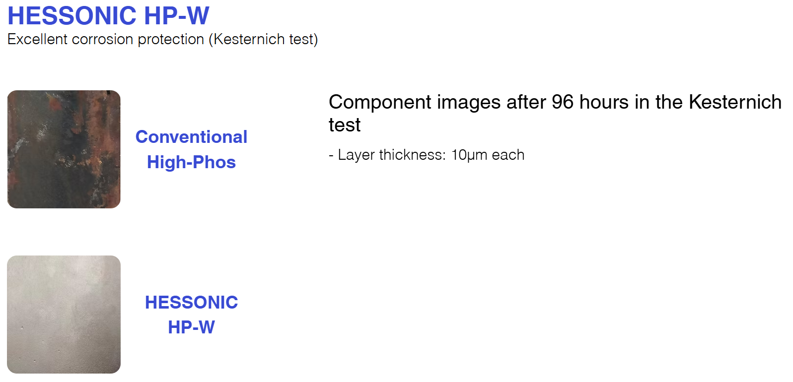Select the blue Conventional High-Phos label
Viewport: 793px width, 382px height.
click(191, 149)
